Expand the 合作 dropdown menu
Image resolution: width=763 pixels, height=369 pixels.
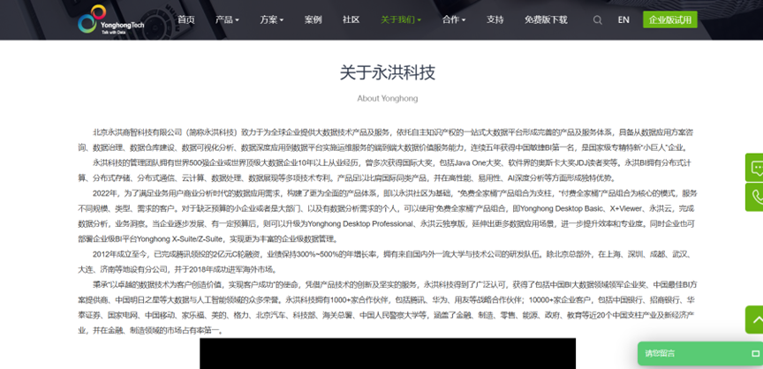[454, 19]
